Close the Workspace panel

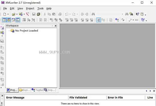coord(56,26)
